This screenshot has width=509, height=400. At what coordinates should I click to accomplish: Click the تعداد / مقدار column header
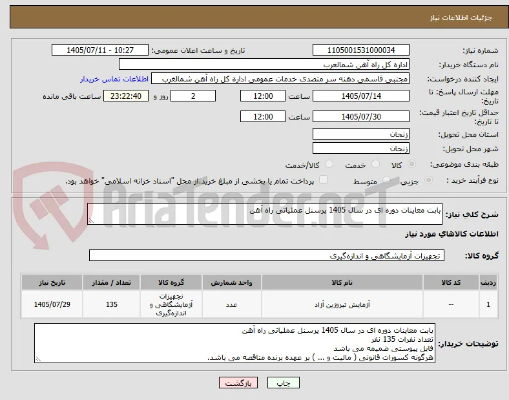click(x=111, y=282)
